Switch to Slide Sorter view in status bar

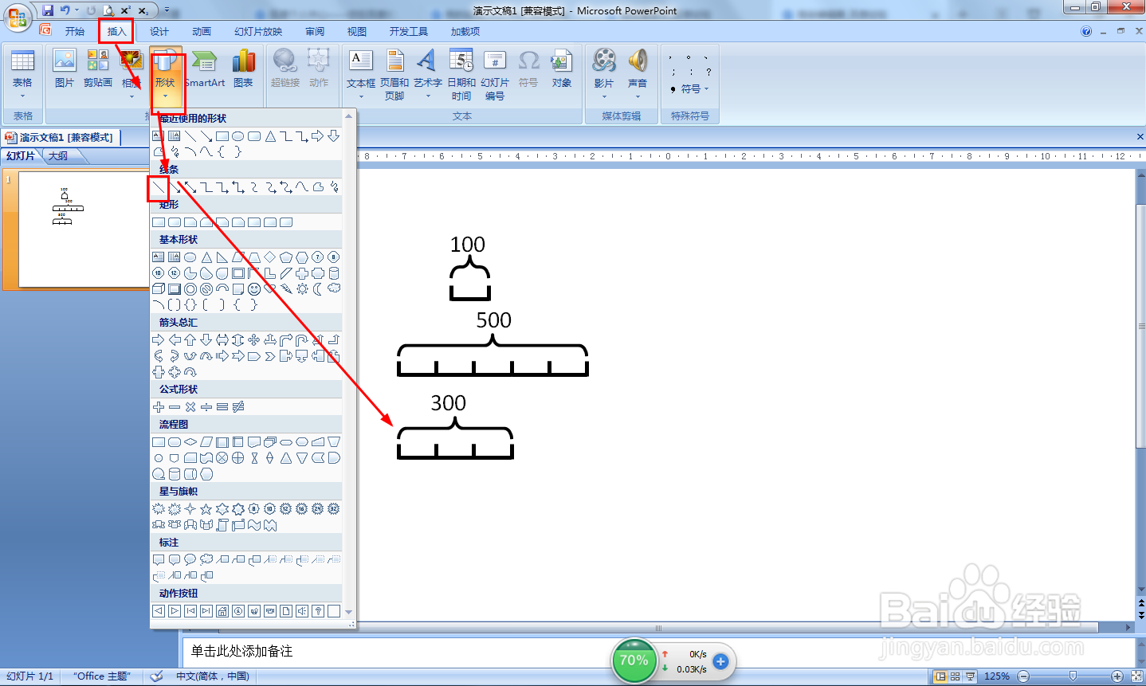pos(955,676)
